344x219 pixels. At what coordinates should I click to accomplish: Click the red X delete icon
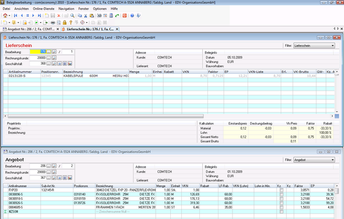point(59,16)
